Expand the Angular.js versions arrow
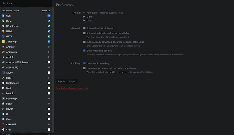 [49, 52]
